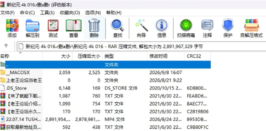Click the 2026/9/8 16:07 date cell
Image resolution: width=266 pixels, height=131 pixels.
click(x=166, y=73)
